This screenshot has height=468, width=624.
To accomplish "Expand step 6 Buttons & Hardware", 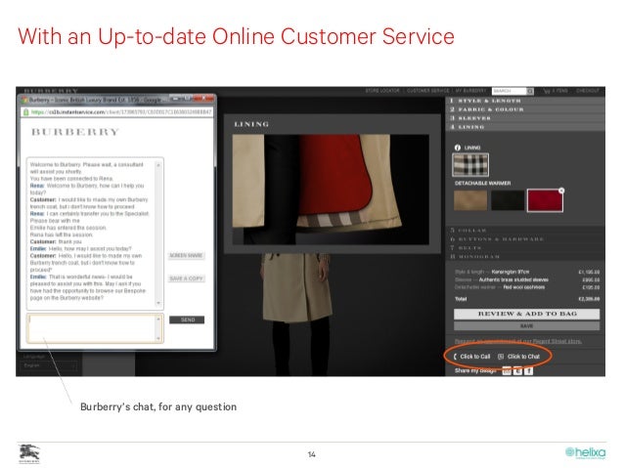I will (525, 239).
